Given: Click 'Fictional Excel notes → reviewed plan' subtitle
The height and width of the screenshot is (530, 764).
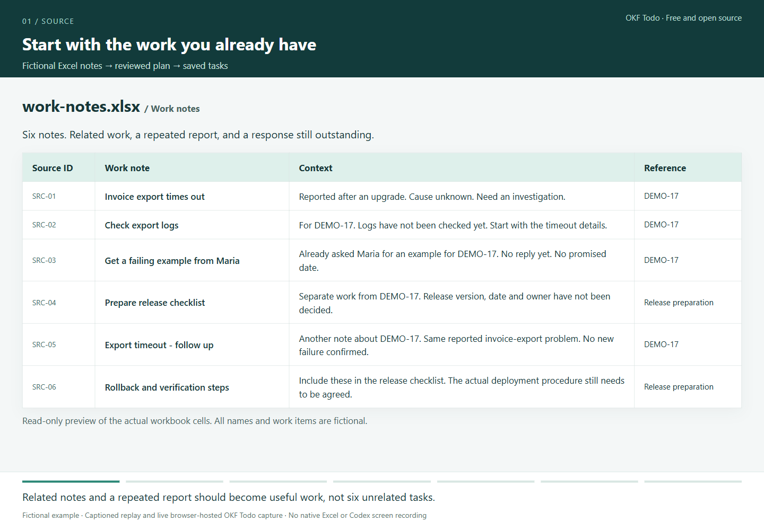Looking at the screenshot, I should click(125, 66).
